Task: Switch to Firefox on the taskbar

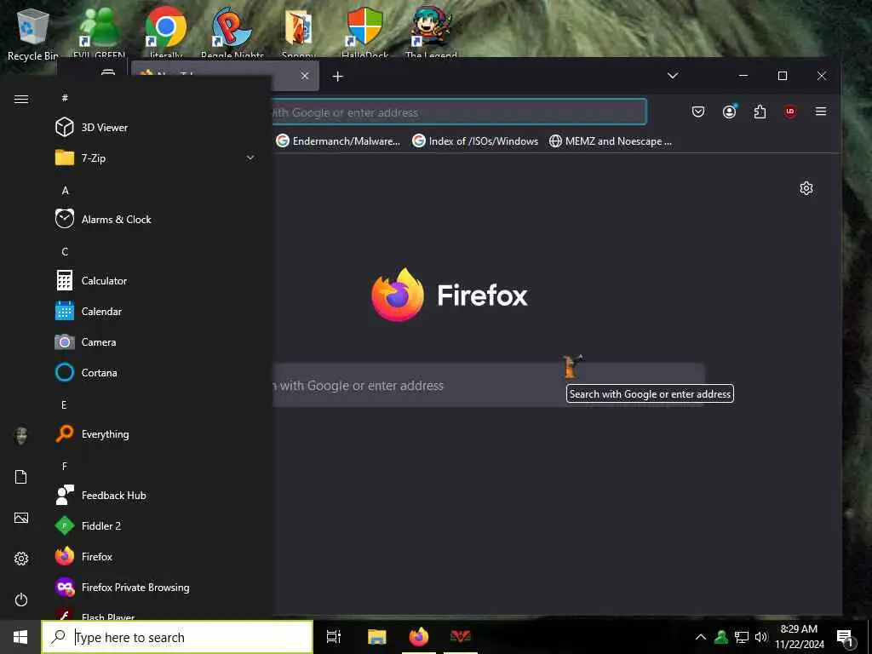Action: (419, 637)
